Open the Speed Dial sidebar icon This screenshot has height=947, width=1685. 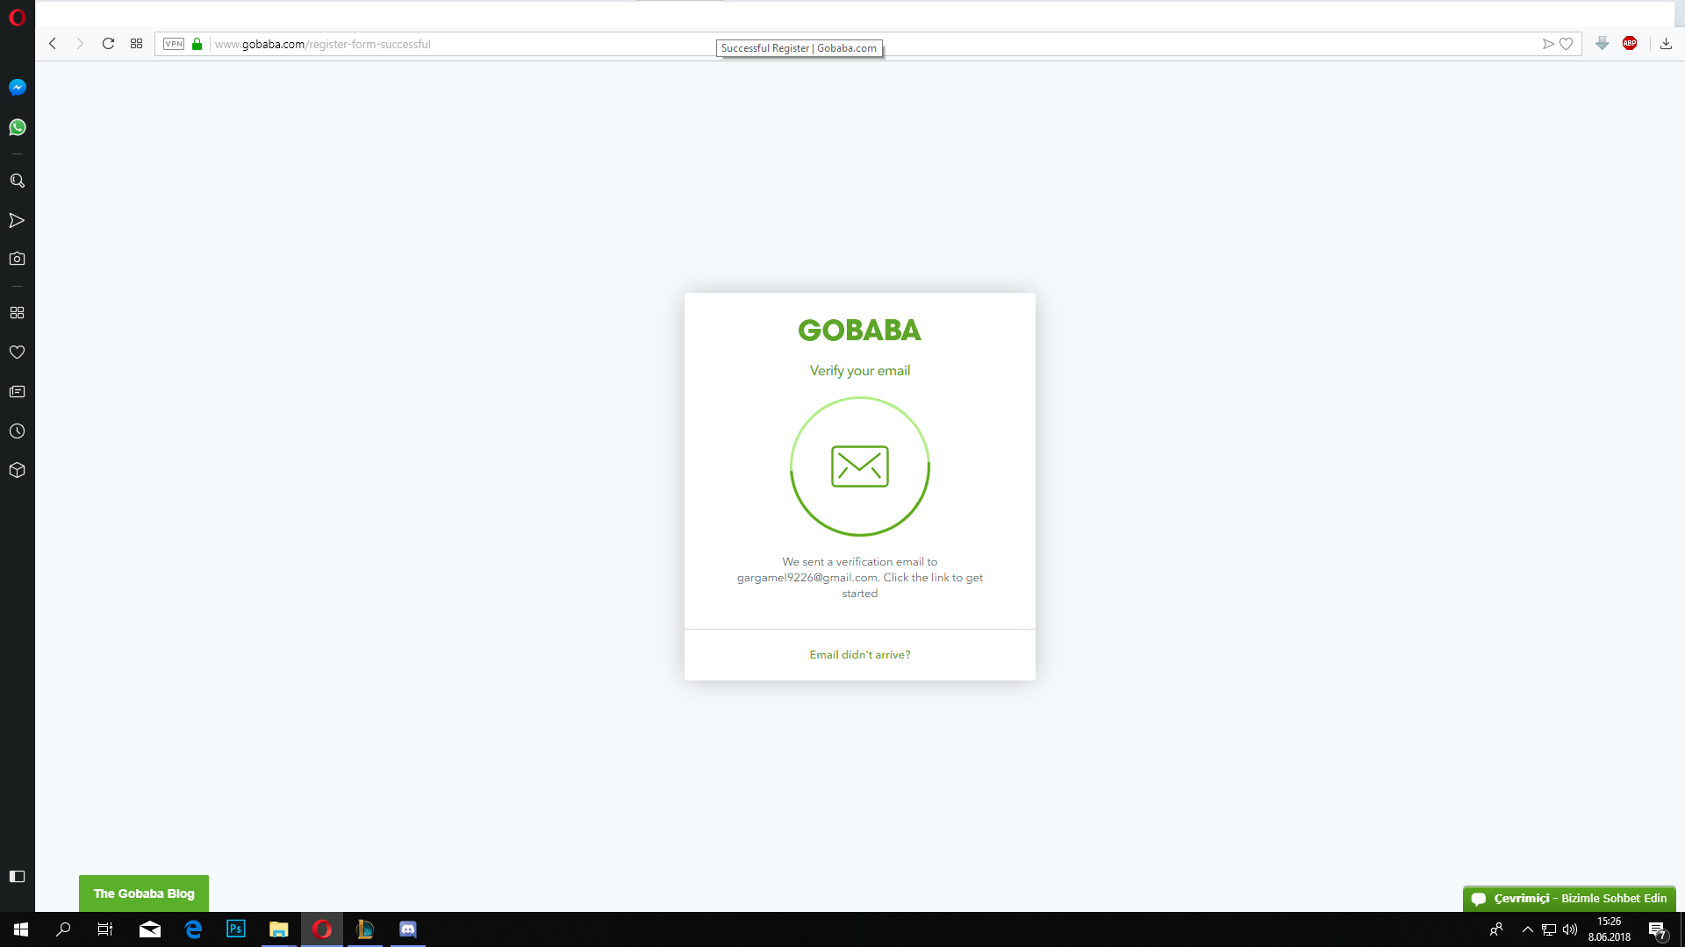click(18, 312)
